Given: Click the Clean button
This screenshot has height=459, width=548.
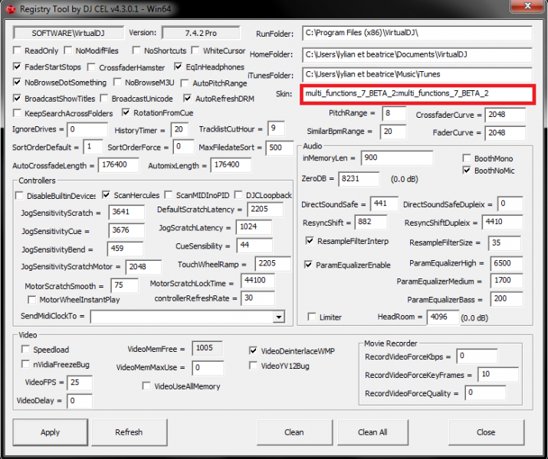Looking at the screenshot, I should tap(294, 432).
